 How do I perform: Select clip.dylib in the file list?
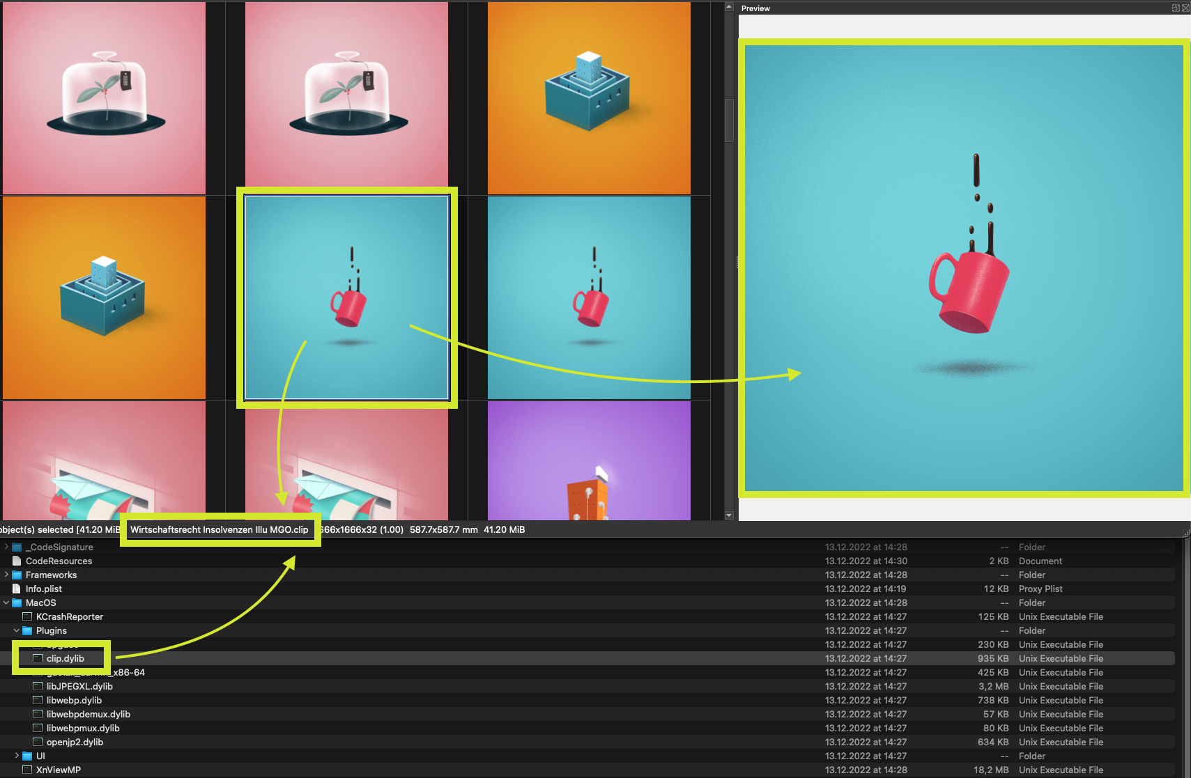coord(65,658)
